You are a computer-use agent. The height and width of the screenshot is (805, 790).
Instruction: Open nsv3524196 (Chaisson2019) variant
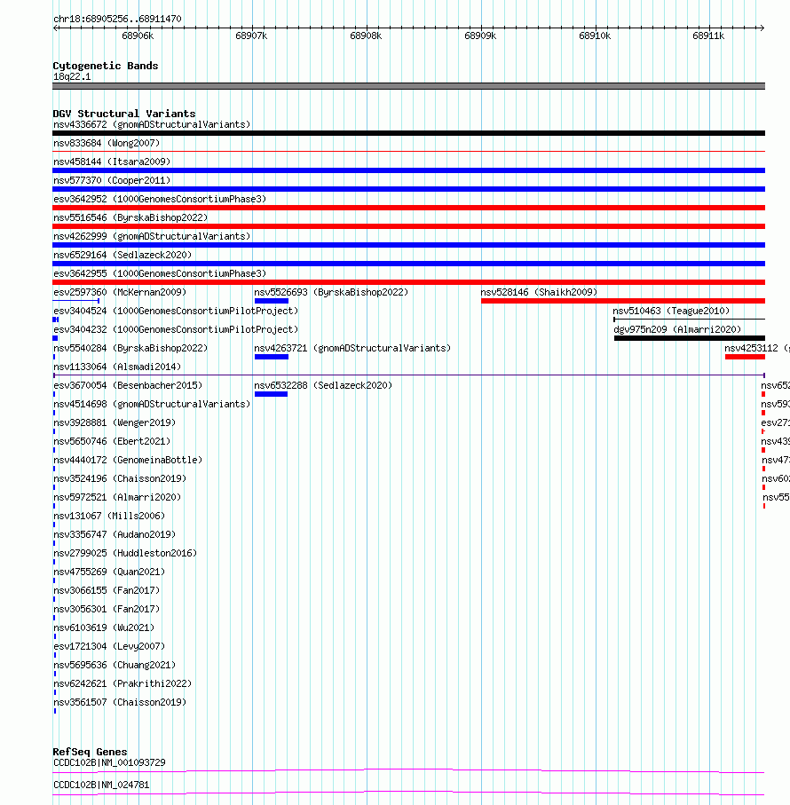point(120,478)
